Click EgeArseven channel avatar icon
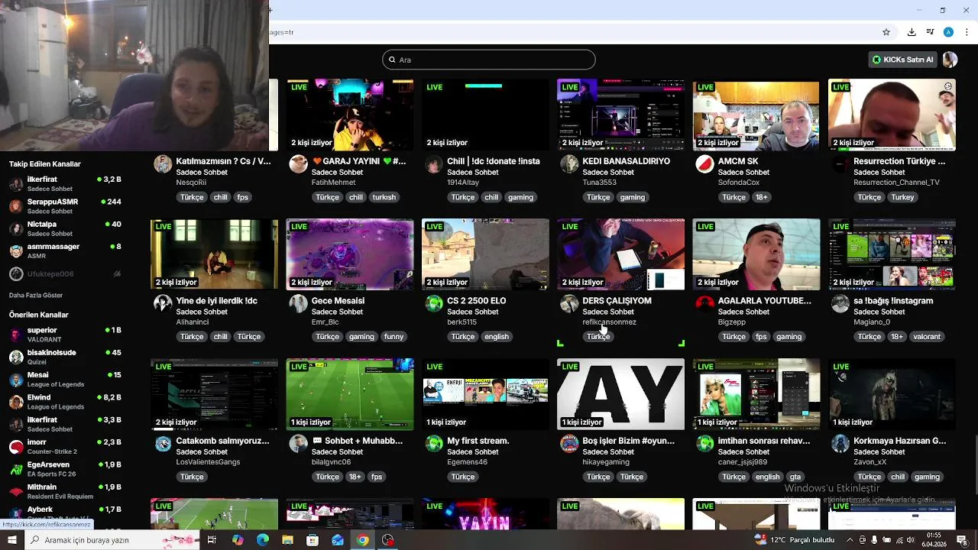The height and width of the screenshot is (550, 978). click(16, 469)
